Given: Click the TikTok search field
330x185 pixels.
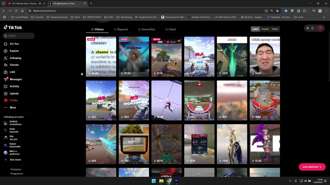Looking at the screenshot, I should coord(19,36).
